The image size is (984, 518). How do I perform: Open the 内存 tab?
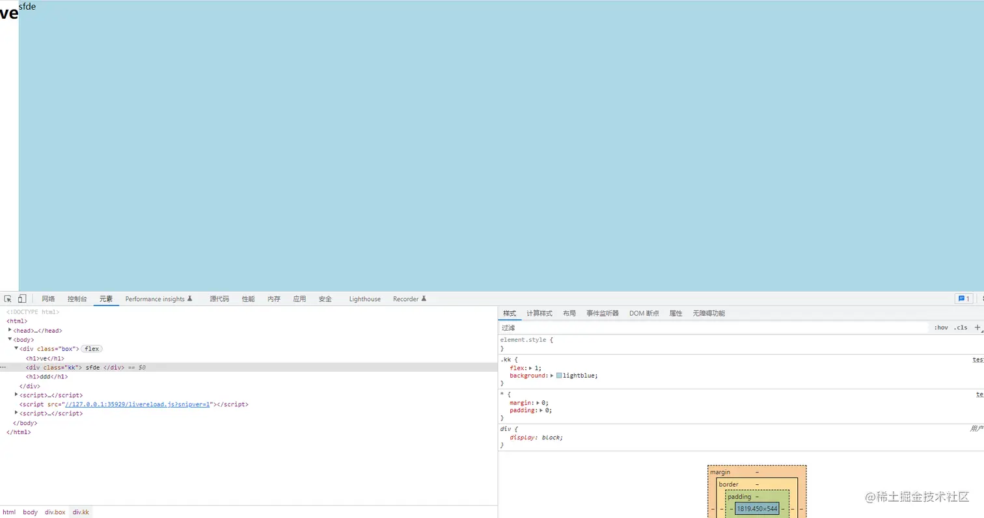point(274,299)
